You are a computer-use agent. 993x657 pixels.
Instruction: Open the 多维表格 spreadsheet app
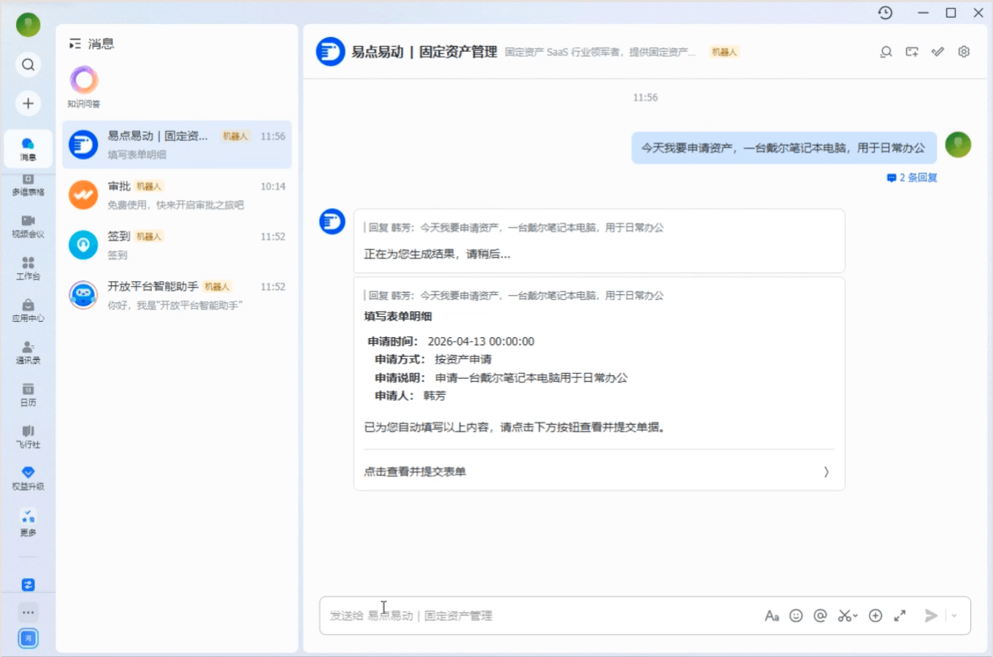click(x=28, y=184)
